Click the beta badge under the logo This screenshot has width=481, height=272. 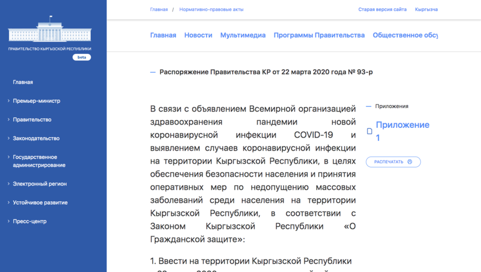[x=82, y=57]
